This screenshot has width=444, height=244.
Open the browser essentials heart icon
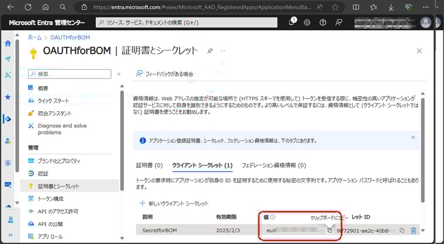[x=408, y=7]
